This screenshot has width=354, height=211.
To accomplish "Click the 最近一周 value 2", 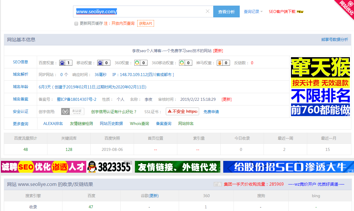I will [284, 149].
